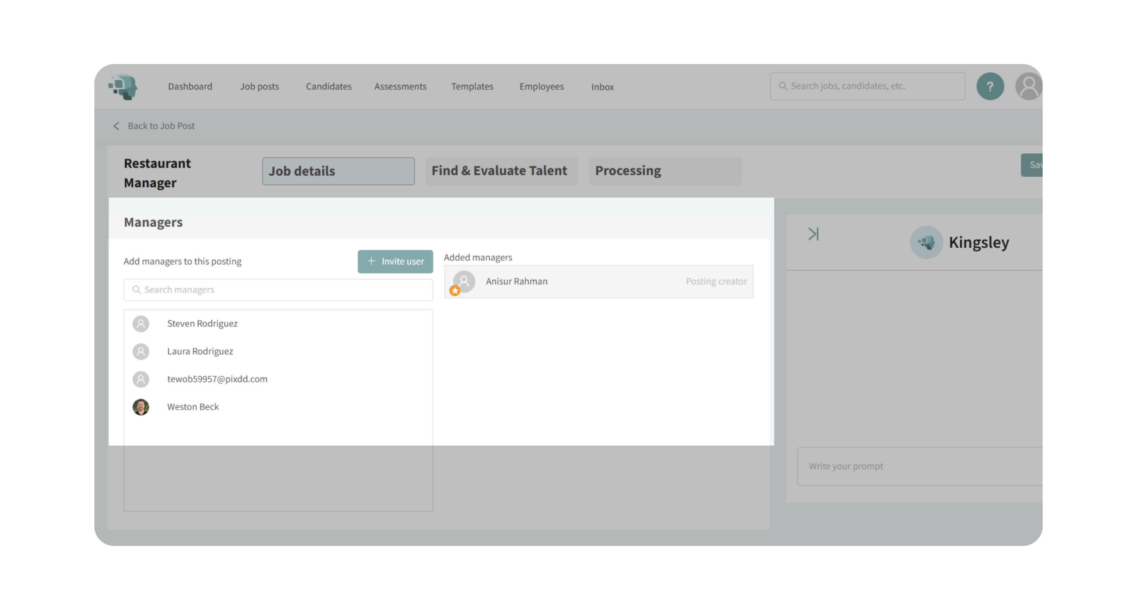Click the app logo in navbar

click(123, 86)
